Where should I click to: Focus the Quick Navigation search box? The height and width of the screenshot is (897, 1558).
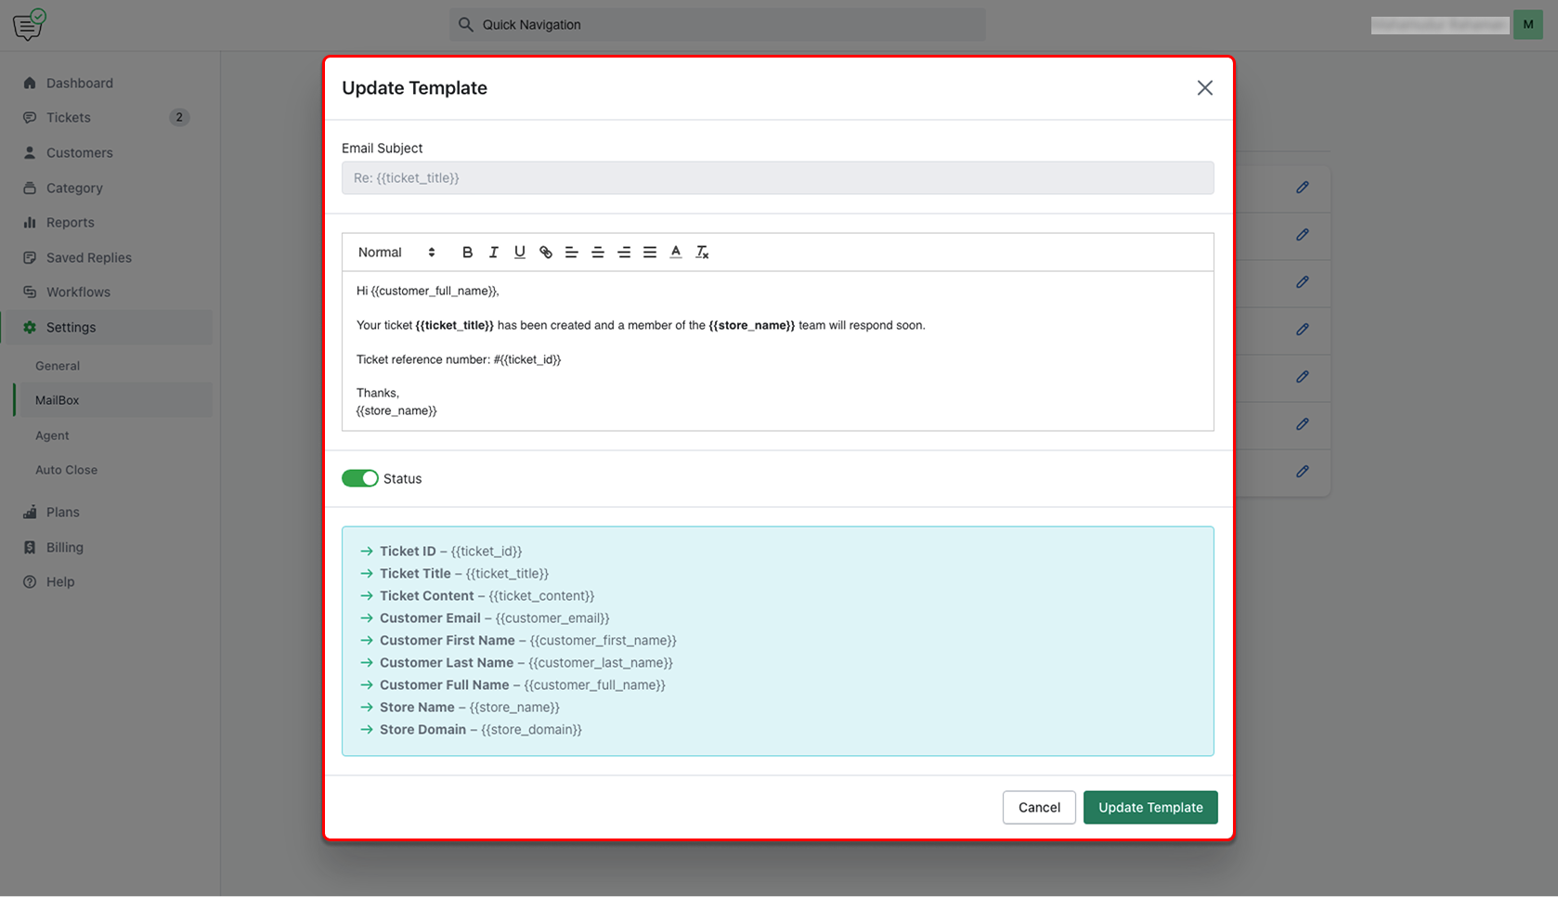click(x=718, y=25)
